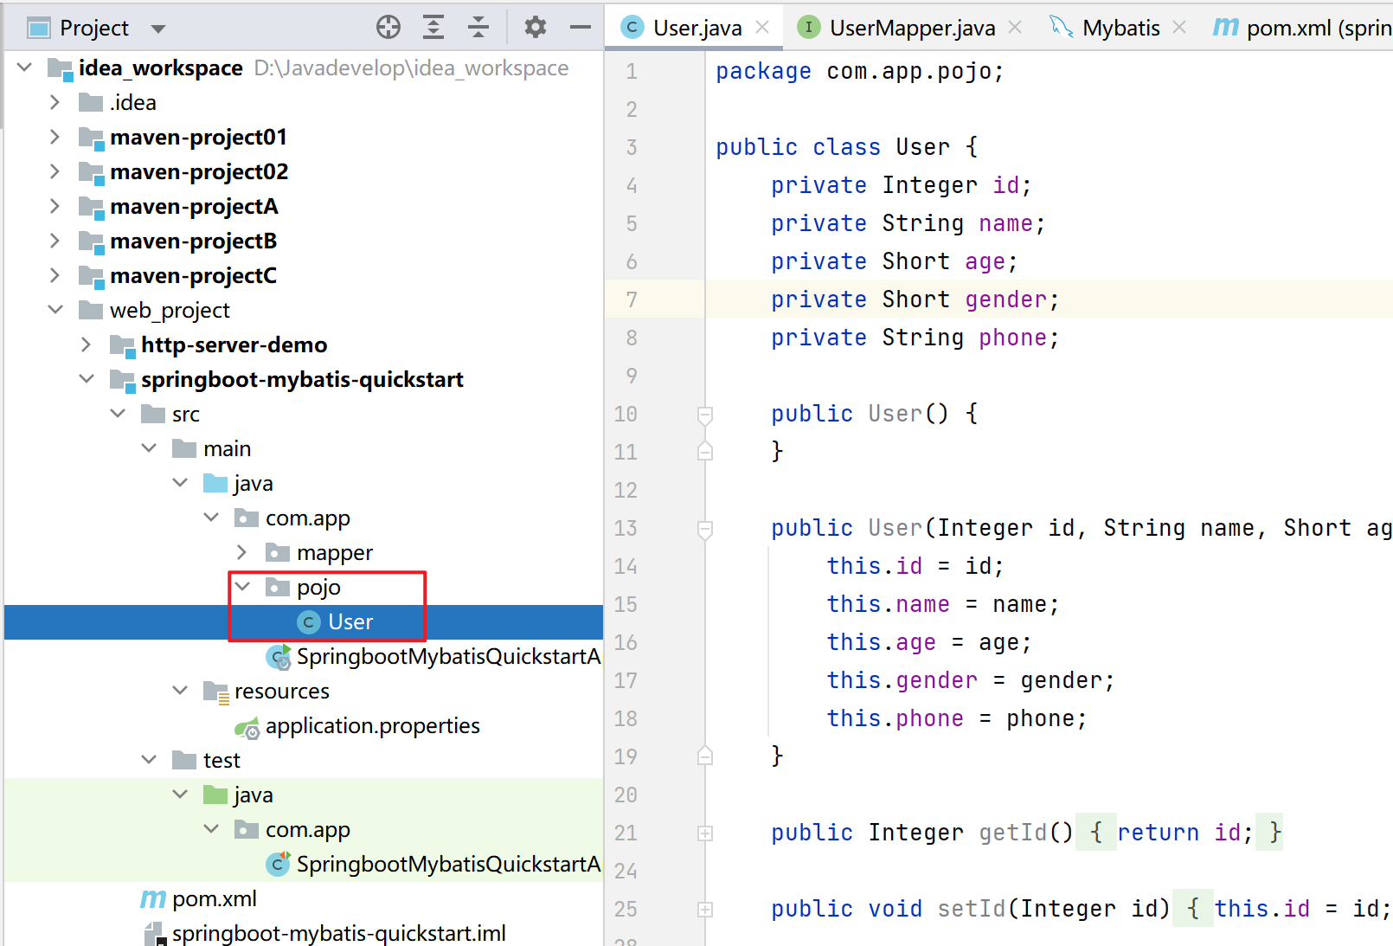Close the Mybatis tab
Image resolution: width=1393 pixels, height=946 pixels.
[x=1179, y=27]
